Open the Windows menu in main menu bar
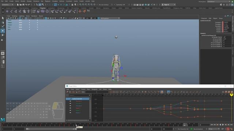Screen dimensions: 234x131 [36, 1]
